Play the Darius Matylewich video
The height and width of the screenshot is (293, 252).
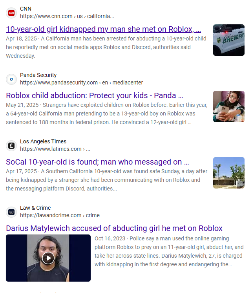click(48, 258)
